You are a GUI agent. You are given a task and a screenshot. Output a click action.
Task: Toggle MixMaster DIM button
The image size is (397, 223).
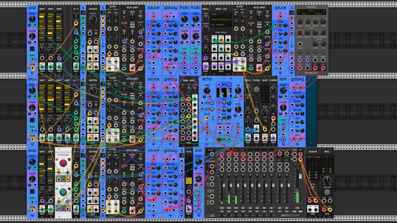pos(294,211)
